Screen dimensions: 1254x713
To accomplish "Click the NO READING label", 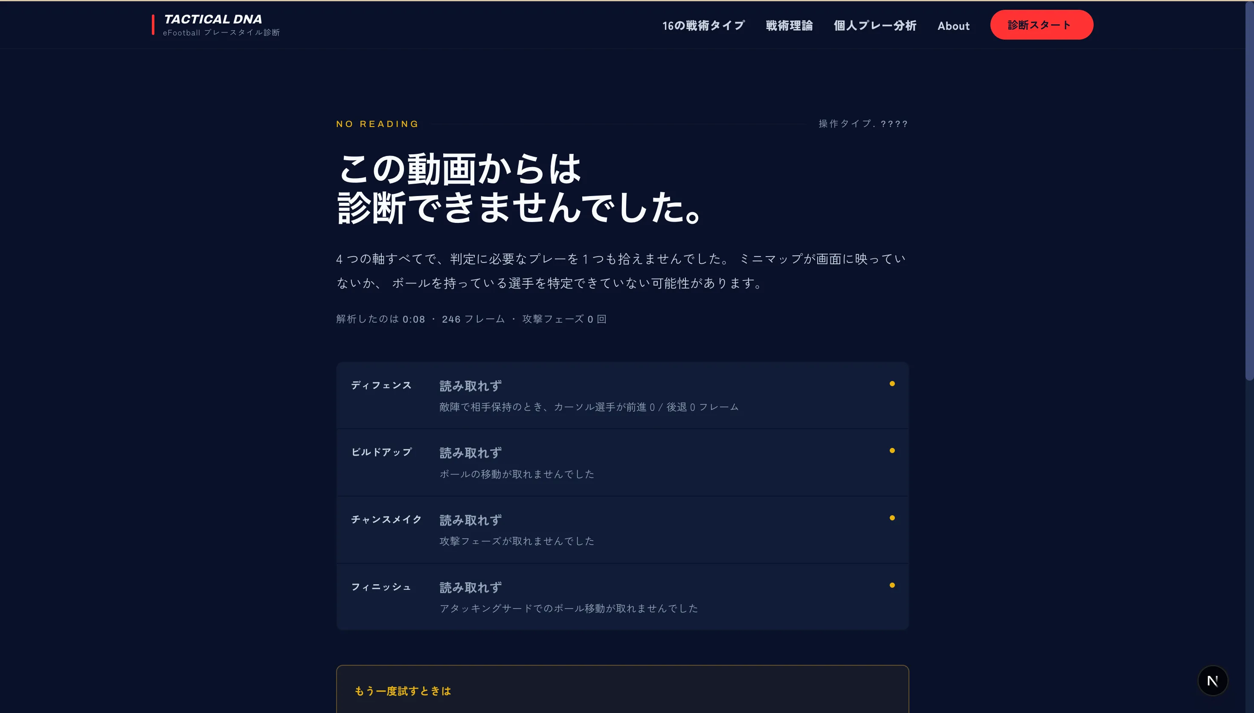I will (x=377, y=124).
